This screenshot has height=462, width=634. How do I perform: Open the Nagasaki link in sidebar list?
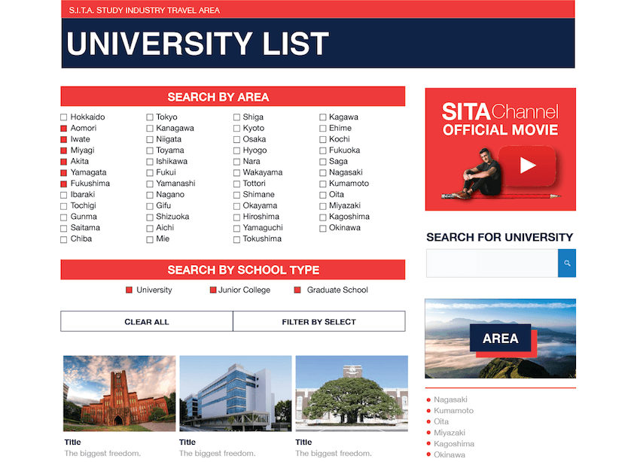(450, 400)
